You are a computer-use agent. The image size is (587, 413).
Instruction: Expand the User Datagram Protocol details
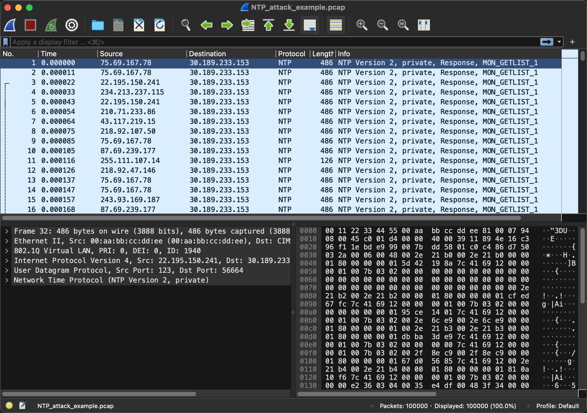click(x=7, y=270)
